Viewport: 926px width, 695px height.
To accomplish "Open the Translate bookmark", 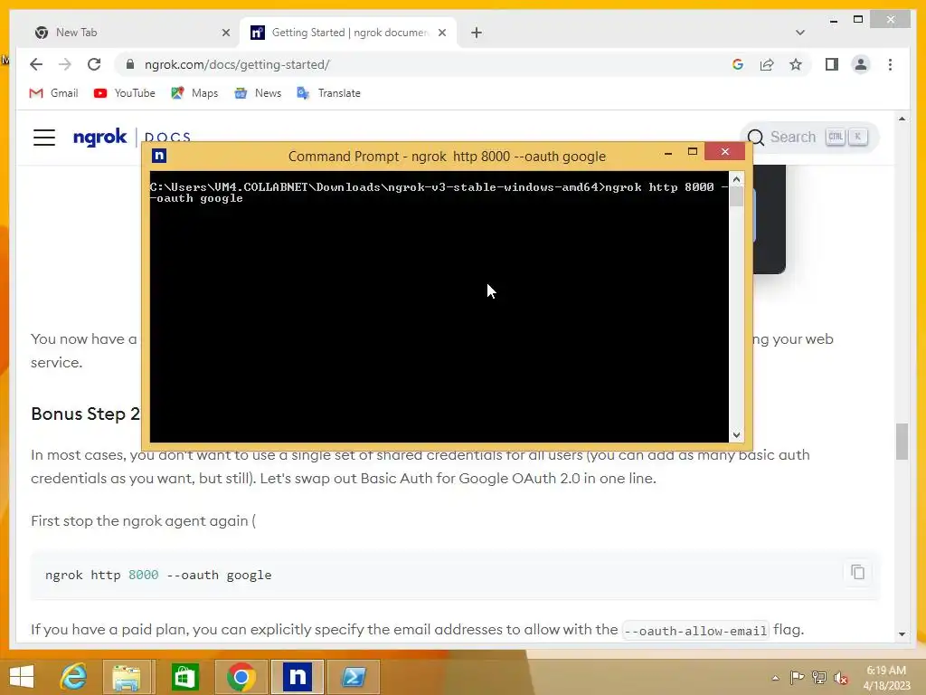I will tap(328, 93).
